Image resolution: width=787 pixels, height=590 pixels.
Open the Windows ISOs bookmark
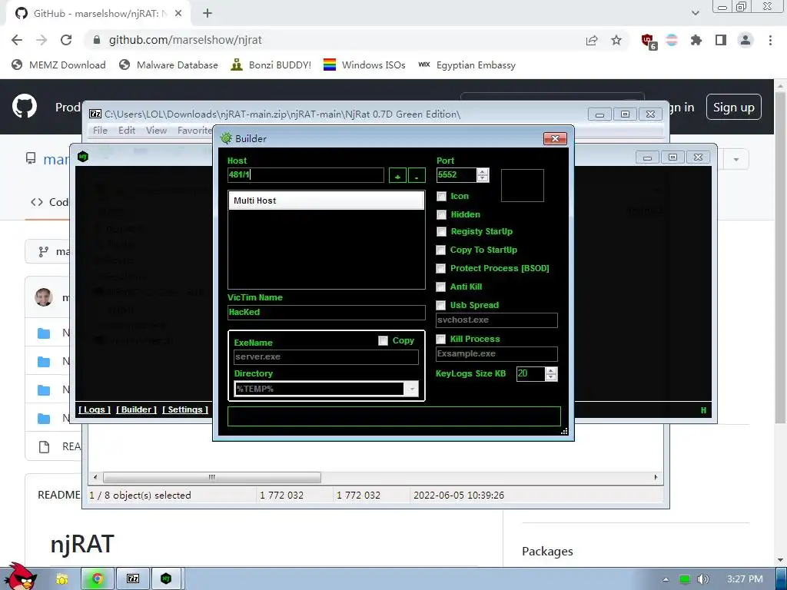tap(364, 65)
